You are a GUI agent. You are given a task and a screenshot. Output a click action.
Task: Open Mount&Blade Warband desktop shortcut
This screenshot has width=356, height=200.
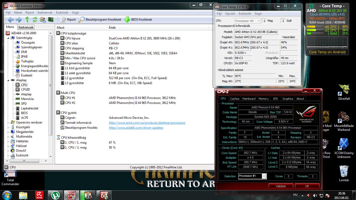pyautogui.click(x=344, y=121)
